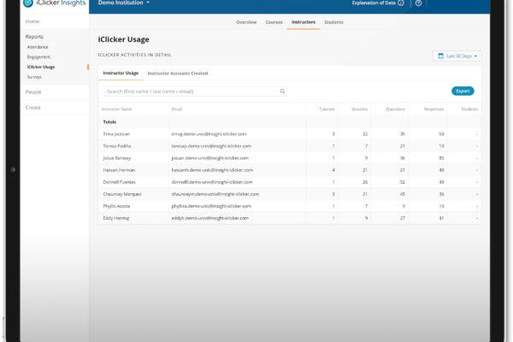Click the instructor search field
513x342 pixels.
pos(196,91)
